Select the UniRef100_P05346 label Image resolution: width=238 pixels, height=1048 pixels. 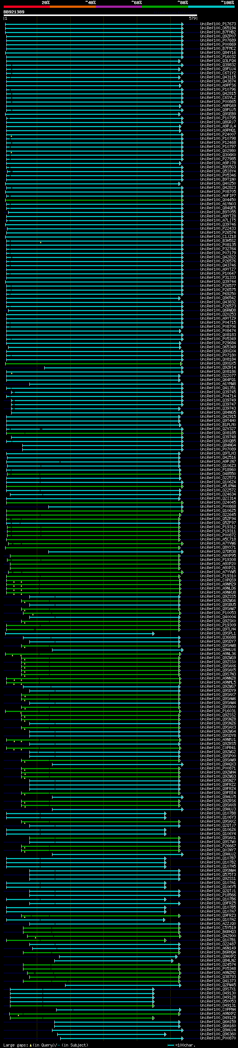[x=218, y=175]
